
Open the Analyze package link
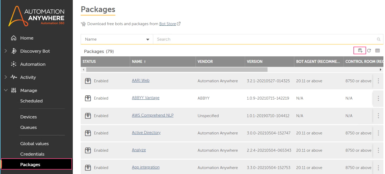pyautogui.click(x=139, y=150)
